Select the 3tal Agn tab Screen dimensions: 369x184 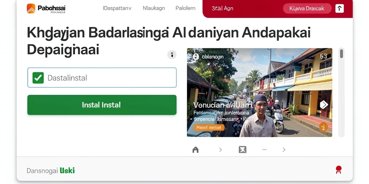[x=222, y=9]
